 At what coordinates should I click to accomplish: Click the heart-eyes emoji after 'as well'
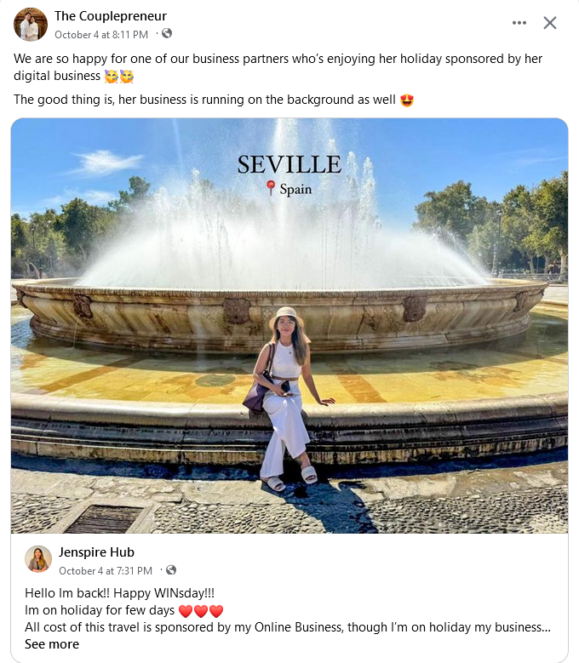pyautogui.click(x=407, y=100)
